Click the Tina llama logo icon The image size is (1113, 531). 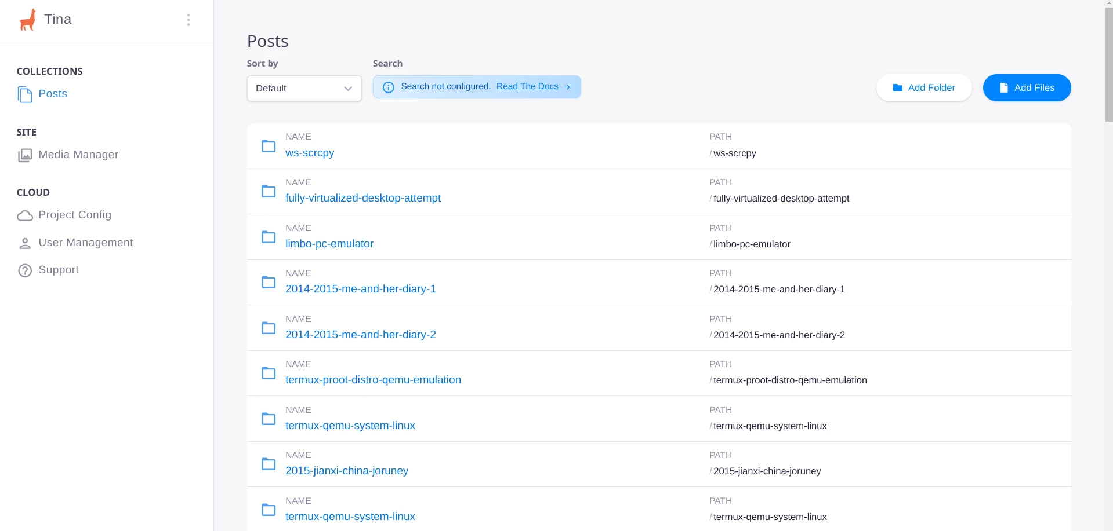(x=27, y=20)
